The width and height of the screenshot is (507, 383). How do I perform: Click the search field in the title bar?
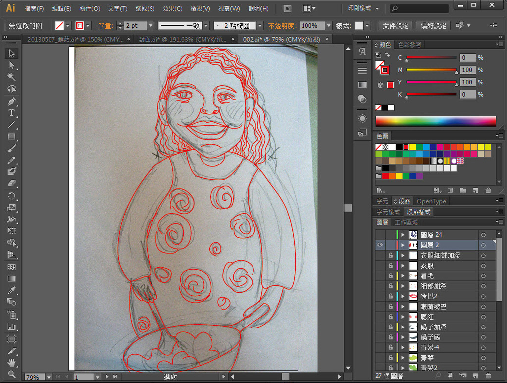coord(422,9)
